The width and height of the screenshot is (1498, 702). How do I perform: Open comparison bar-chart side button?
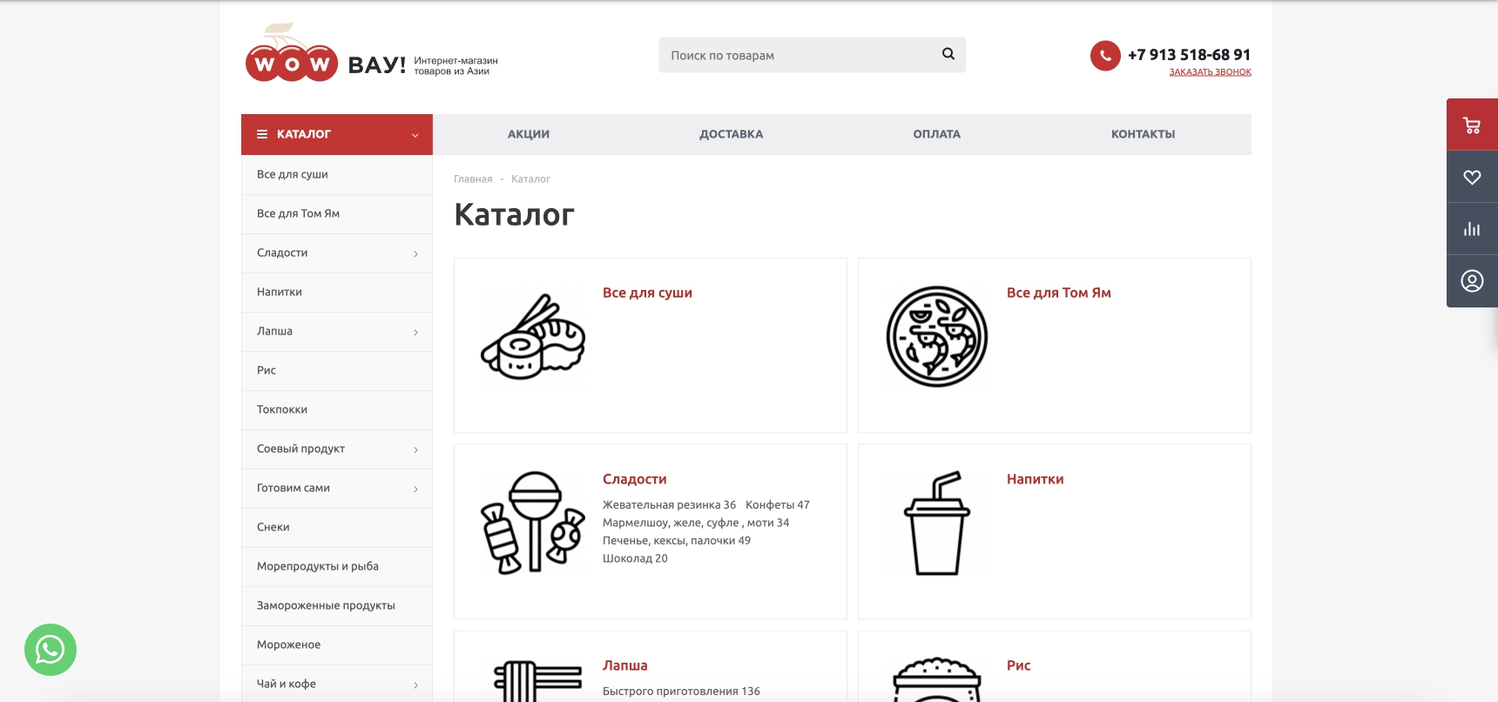[1472, 229]
